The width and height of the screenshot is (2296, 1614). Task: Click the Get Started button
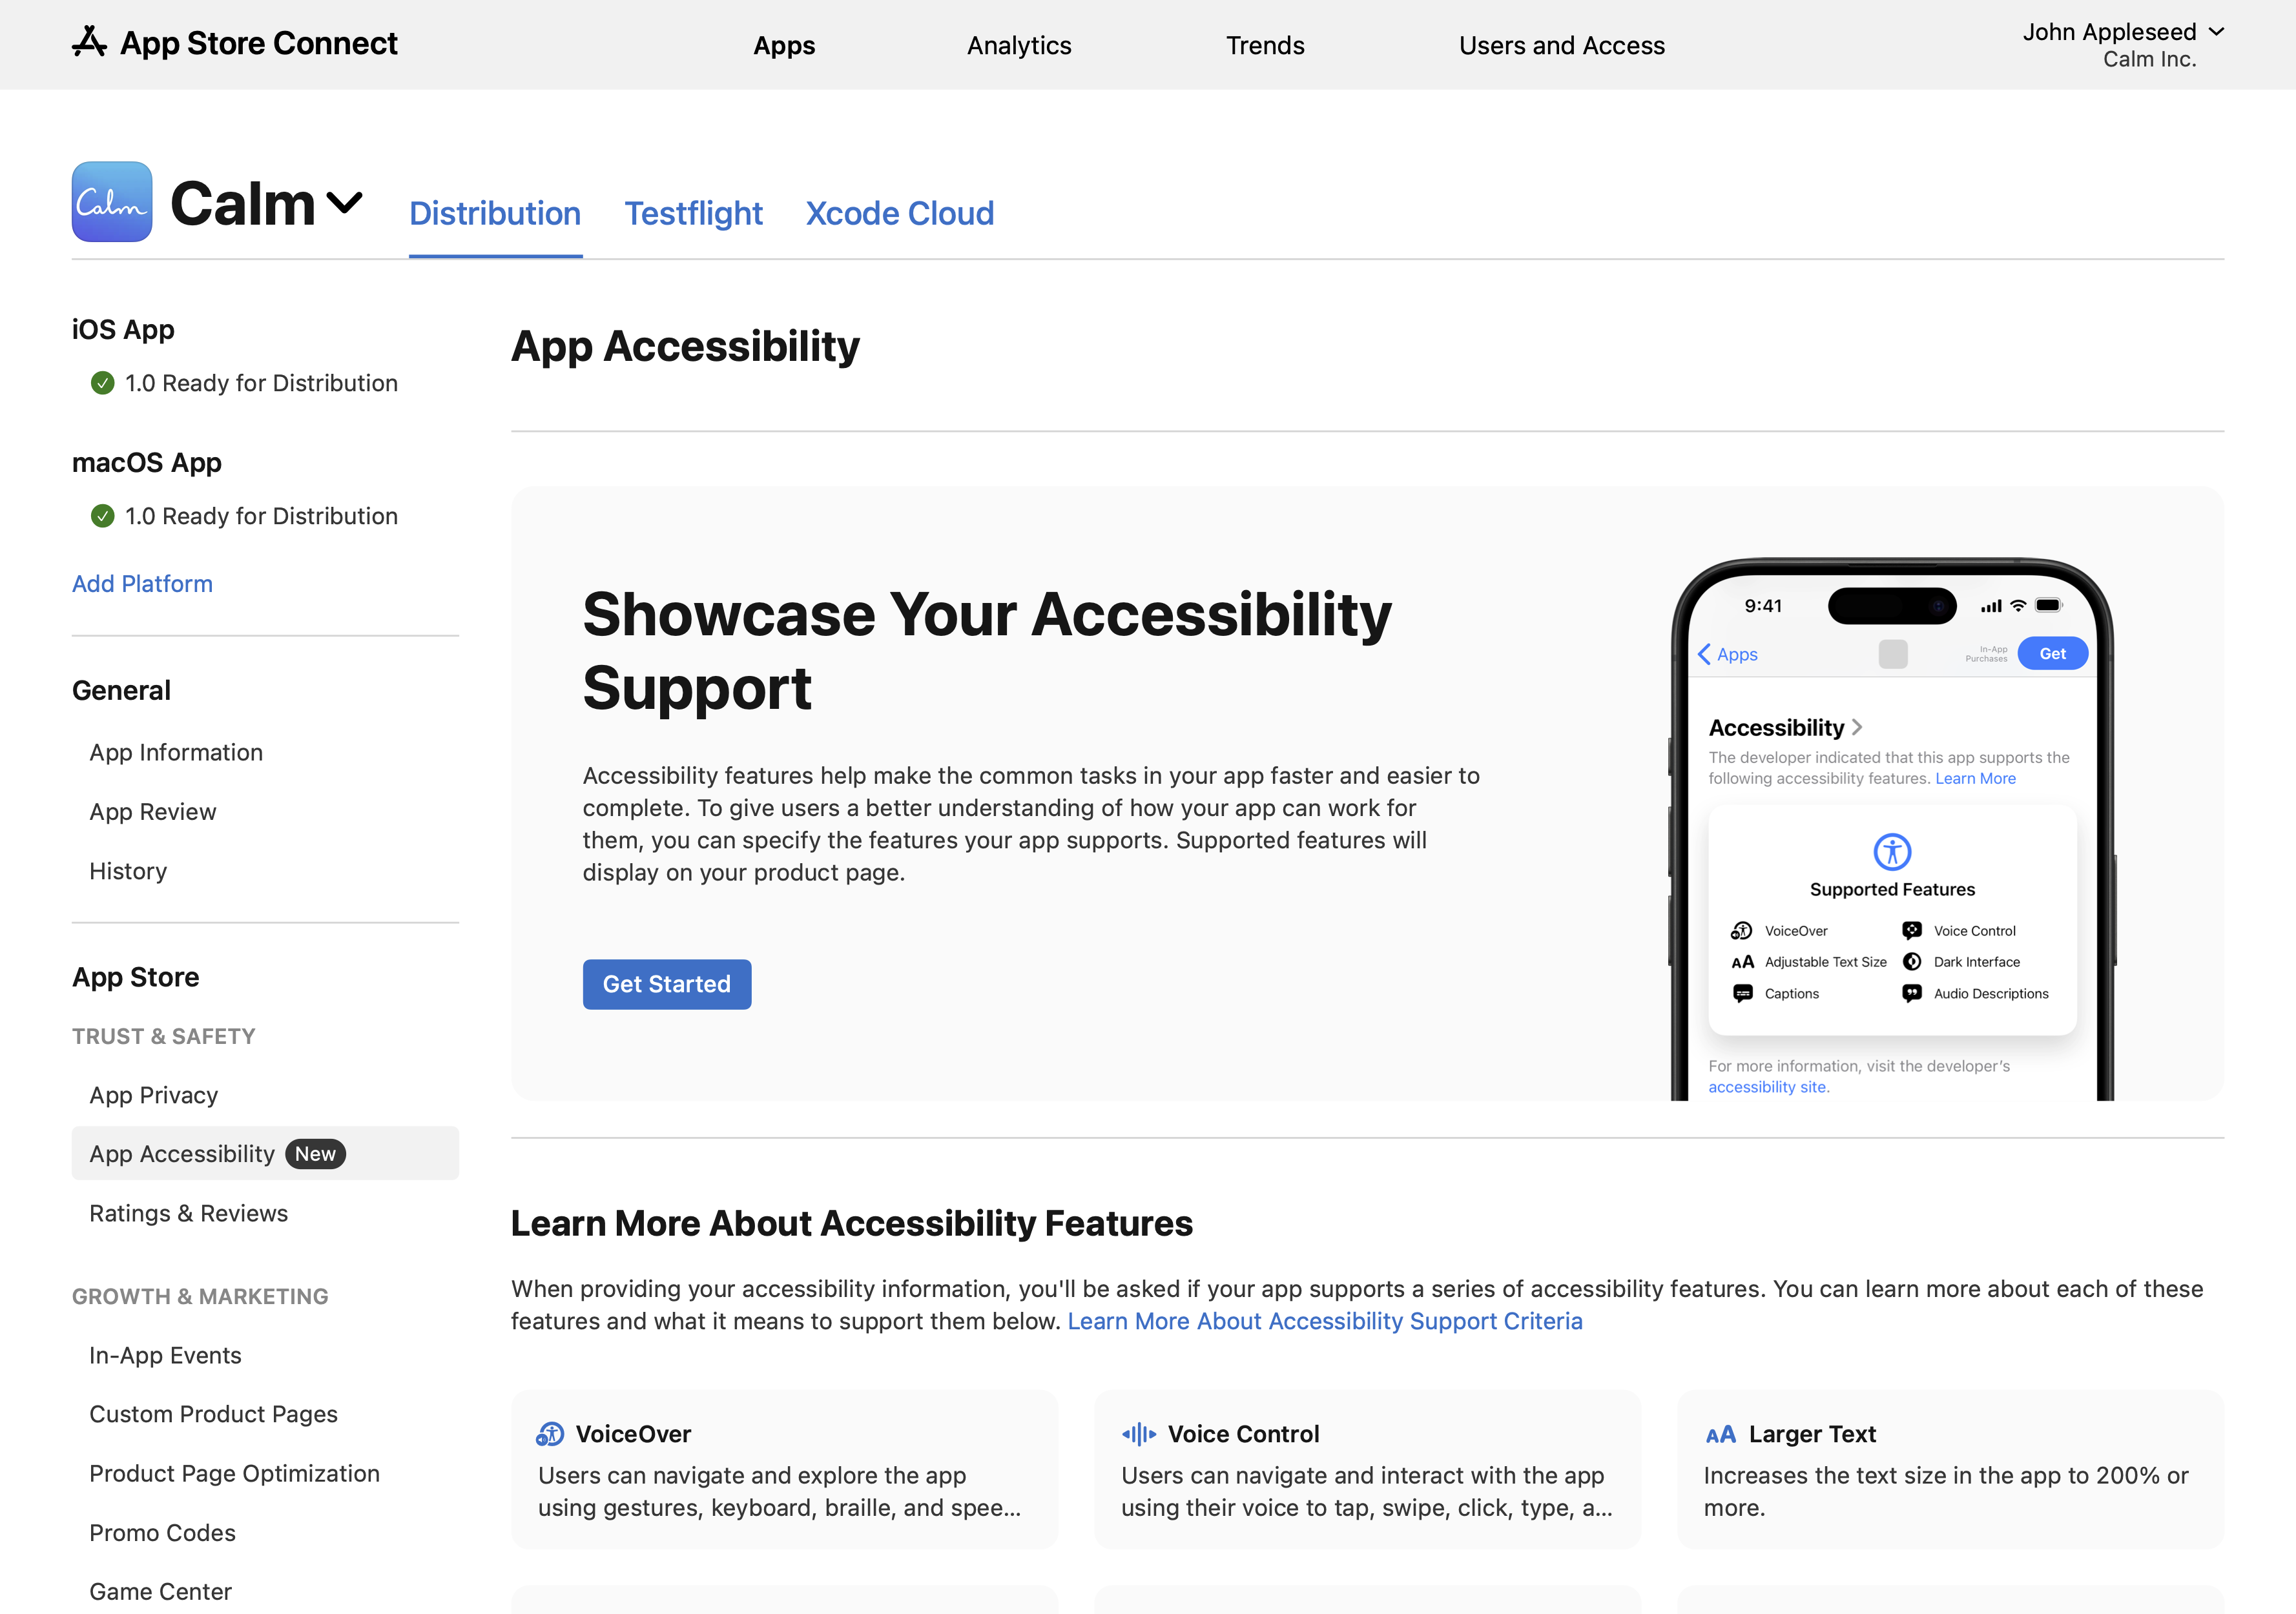pos(666,985)
